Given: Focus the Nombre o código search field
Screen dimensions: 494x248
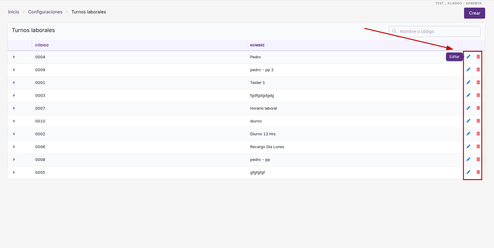Looking at the screenshot, I should tap(434, 31).
